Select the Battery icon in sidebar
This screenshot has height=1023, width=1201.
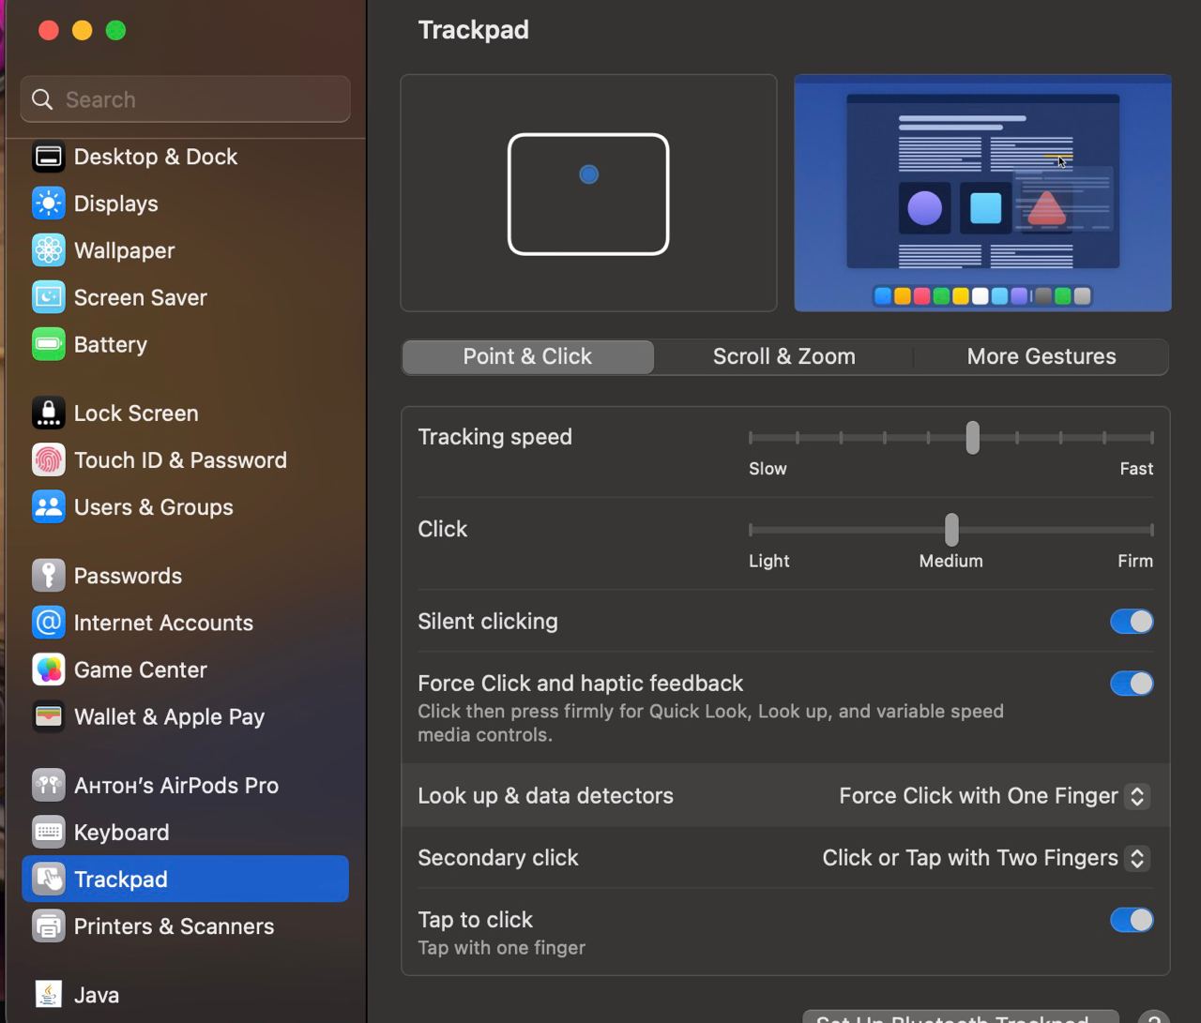click(x=48, y=344)
